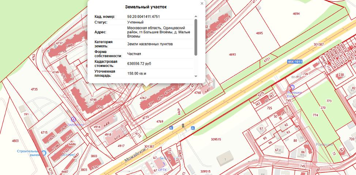Click scroll-up arrow in parcel info popup
This screenshot has width=356, height=175.
point(196,16)
